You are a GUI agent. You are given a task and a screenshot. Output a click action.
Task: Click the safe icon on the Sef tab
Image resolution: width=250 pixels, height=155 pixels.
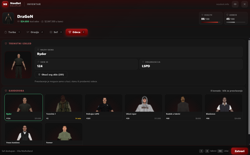51,32
